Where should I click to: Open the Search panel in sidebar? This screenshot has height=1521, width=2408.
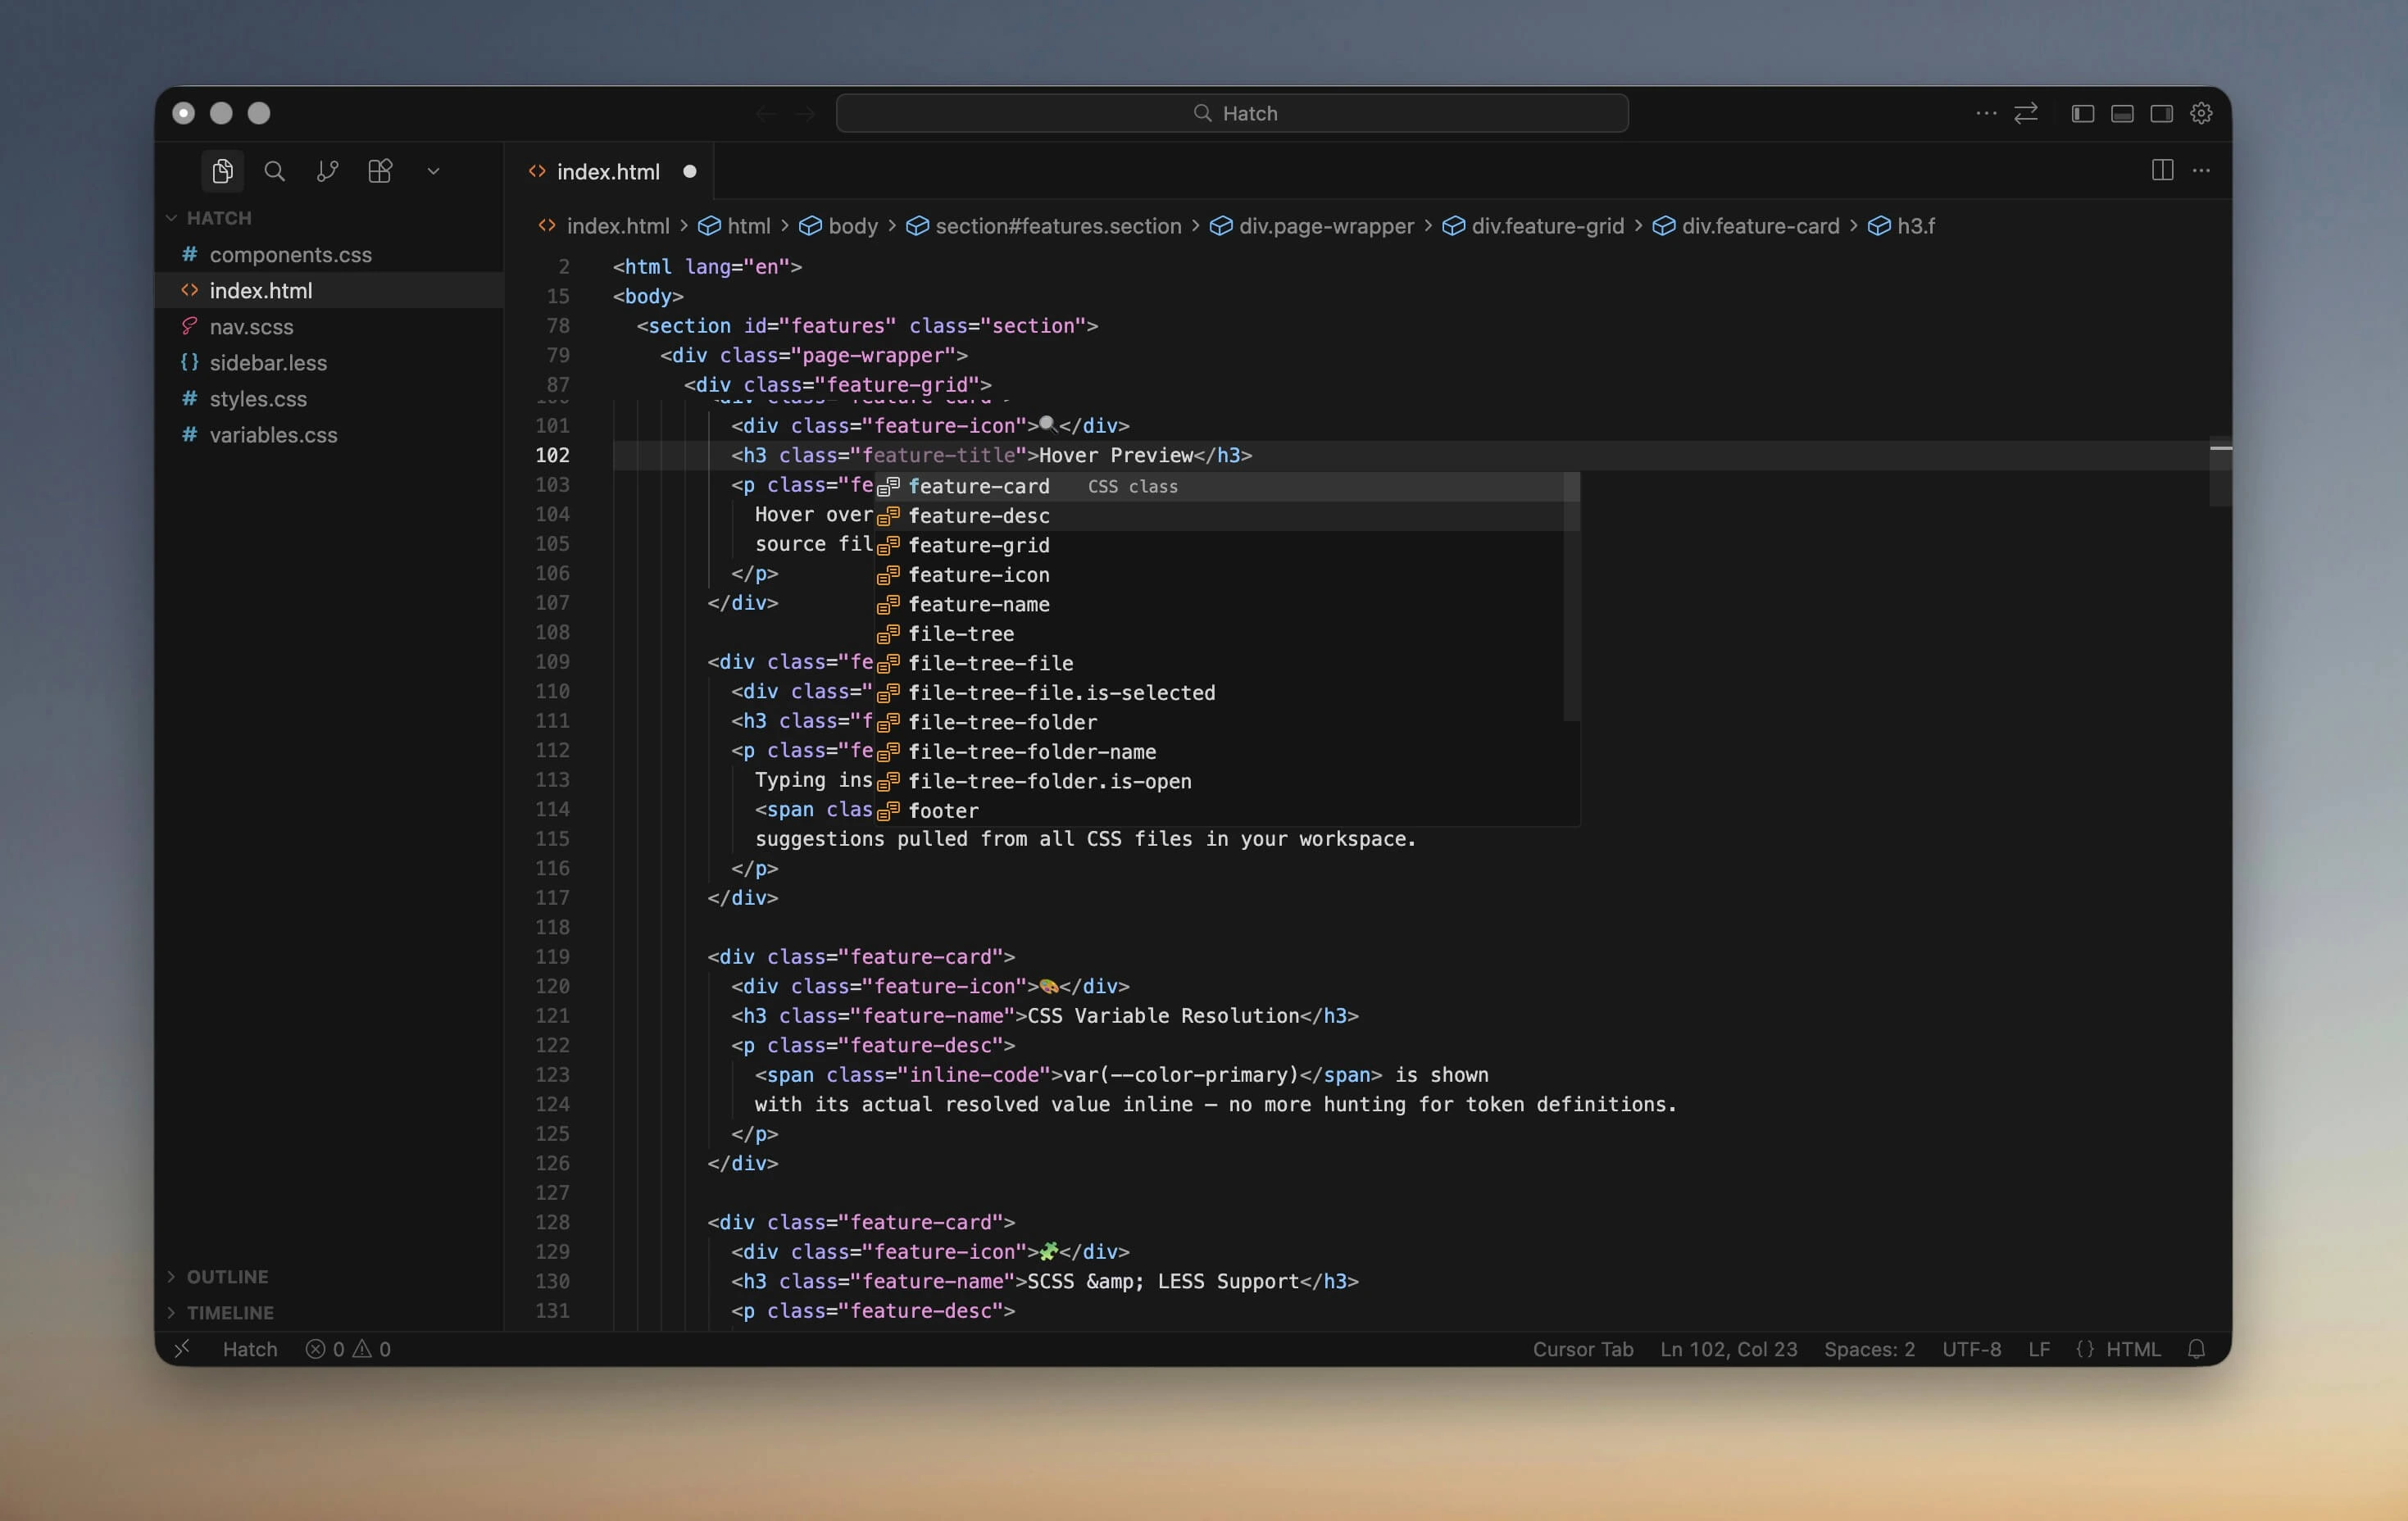(274, 170)
